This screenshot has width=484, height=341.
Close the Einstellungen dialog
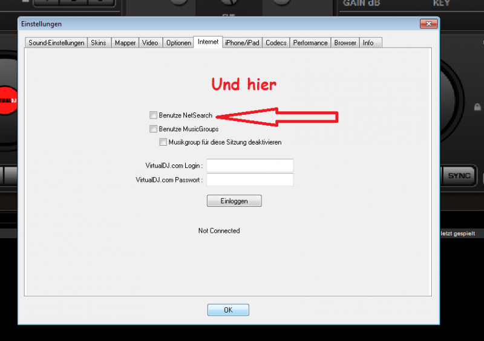coord(429,24)
